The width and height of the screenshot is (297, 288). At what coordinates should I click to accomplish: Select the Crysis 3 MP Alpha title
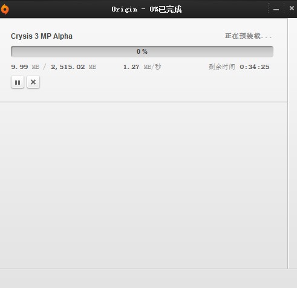42,36
